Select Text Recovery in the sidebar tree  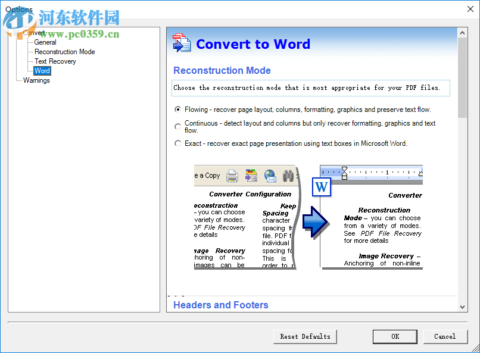55,61
